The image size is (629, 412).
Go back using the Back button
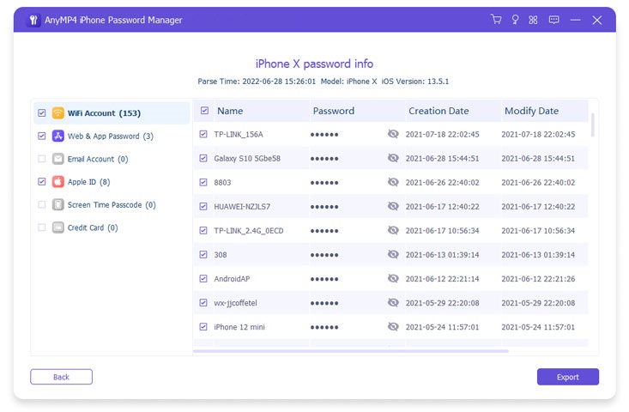point(61,377)
